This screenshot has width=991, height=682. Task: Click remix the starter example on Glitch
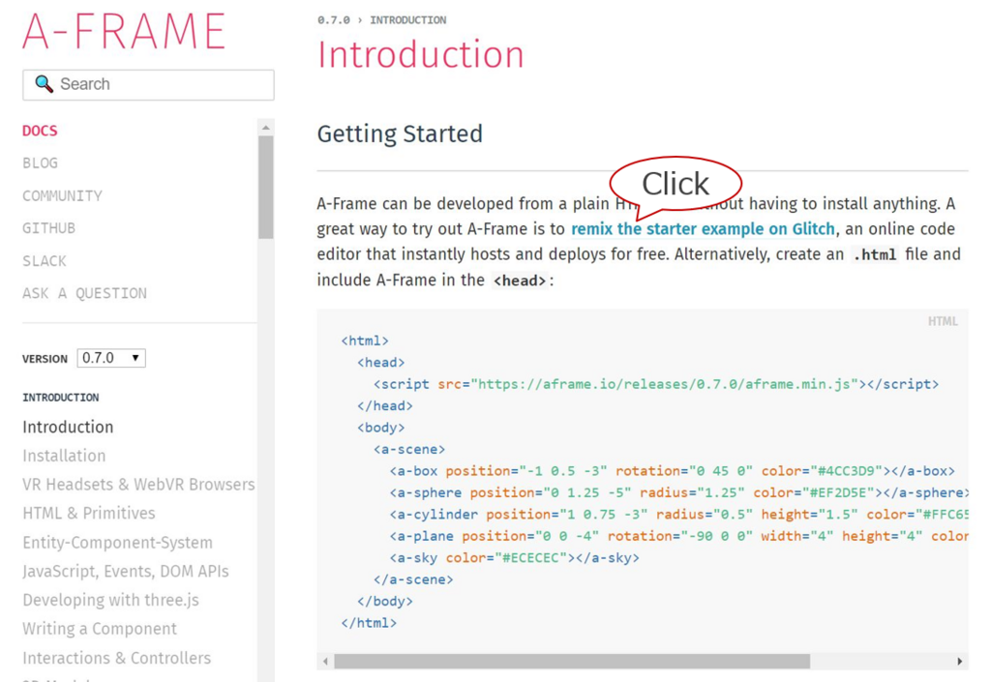(x=703, y=228)
